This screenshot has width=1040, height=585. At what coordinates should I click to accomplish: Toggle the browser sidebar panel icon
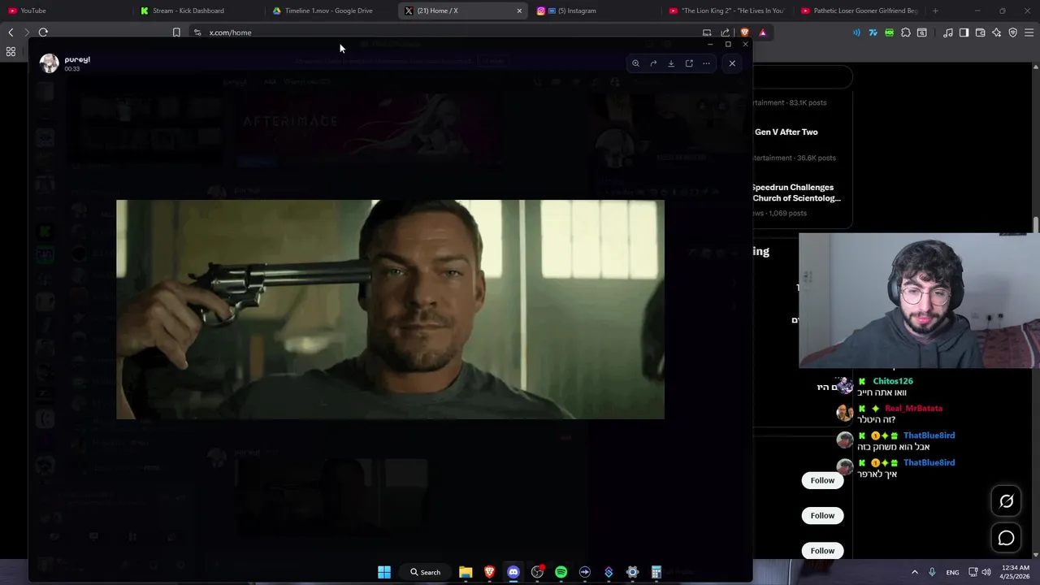point(964,32)
